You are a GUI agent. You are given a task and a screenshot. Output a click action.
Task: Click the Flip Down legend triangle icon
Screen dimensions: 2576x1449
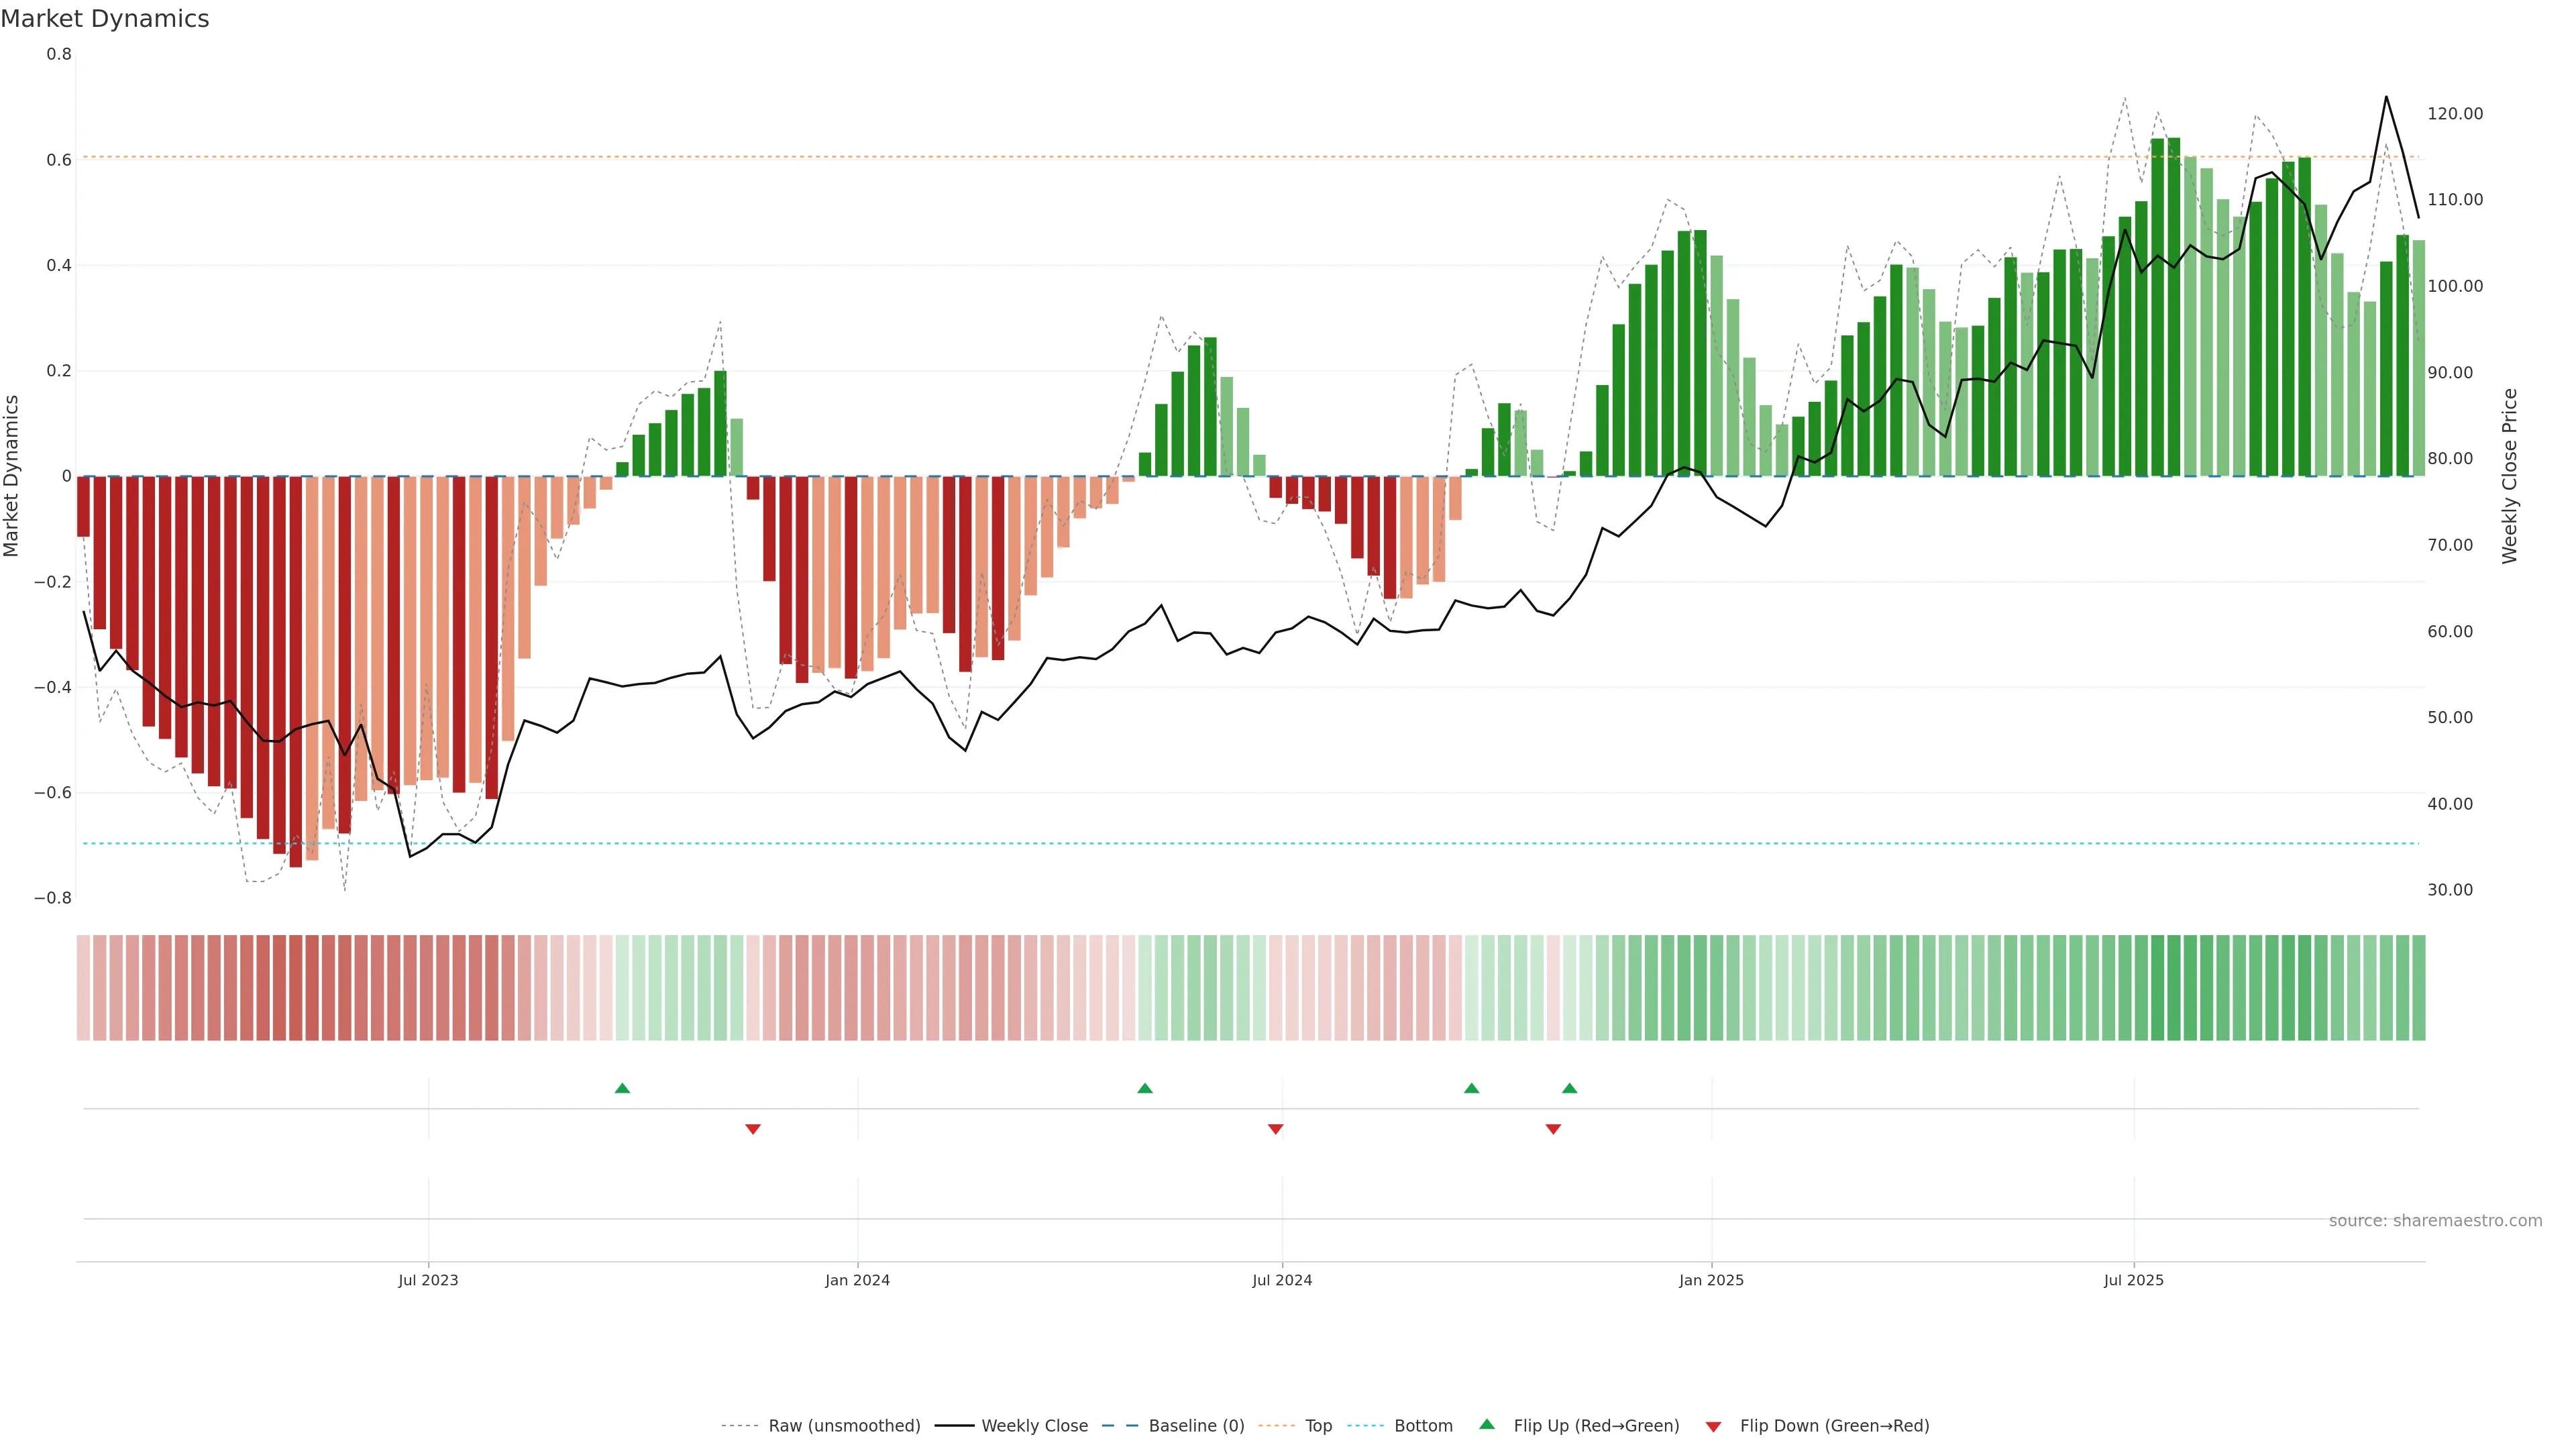coord(1713,1426)
